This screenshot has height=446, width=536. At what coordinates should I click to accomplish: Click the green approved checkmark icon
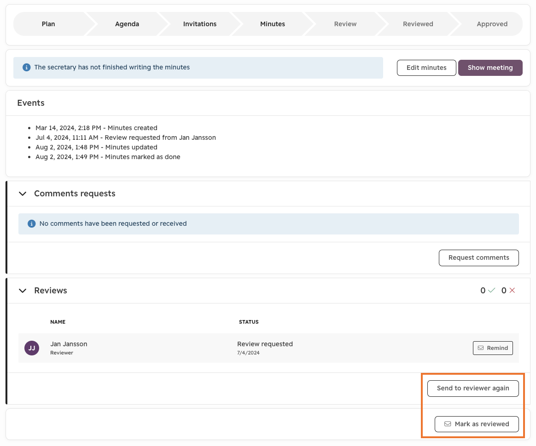coord(491,291)
